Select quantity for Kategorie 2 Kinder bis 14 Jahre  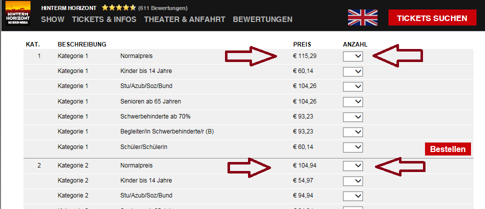(x=353, y=180)
